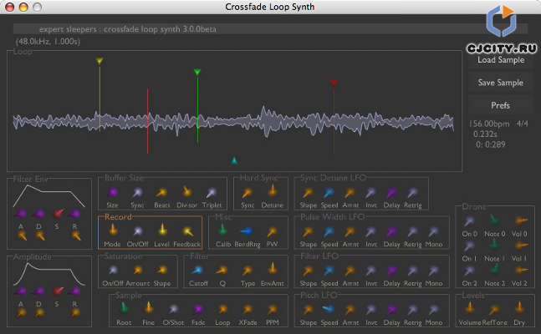Screen dimensions: 541x334
Task: Click the Pulse Width LFO Amnt knob
Action: tap(350, 232)
